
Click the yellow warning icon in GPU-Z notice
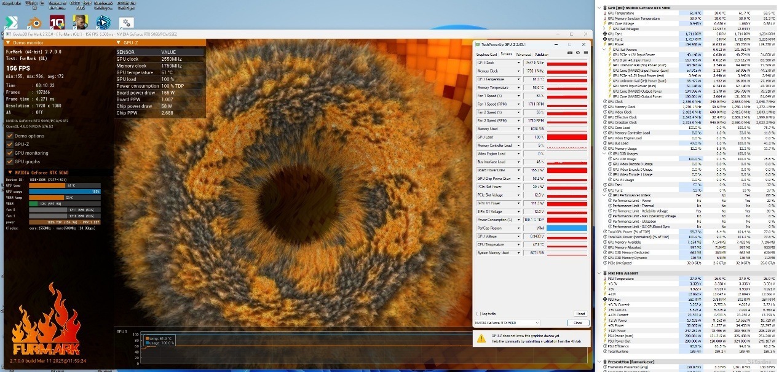(x=482, y=338)
